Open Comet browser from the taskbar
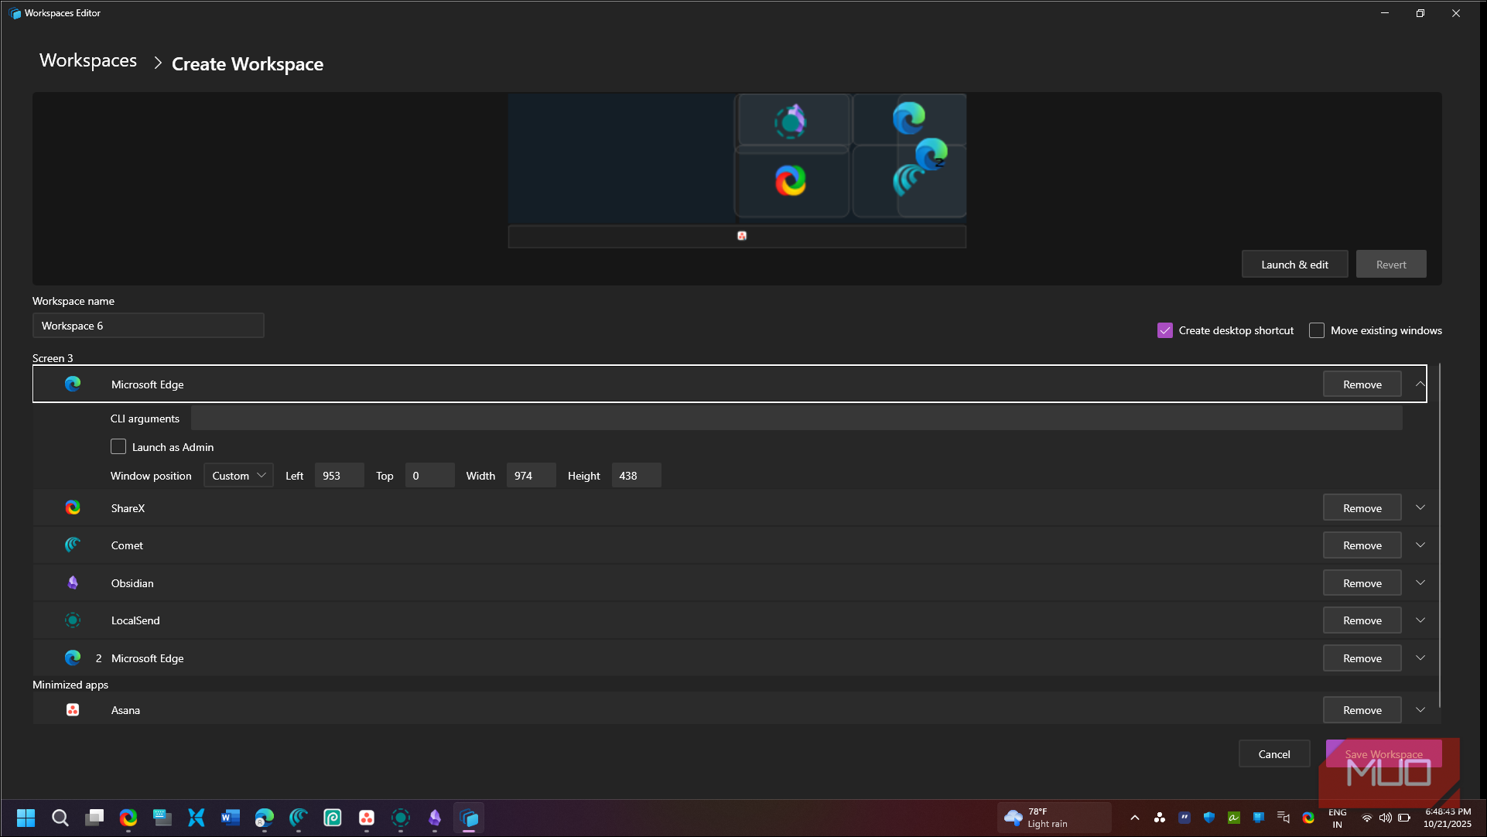The image size is (1487, 837). pos(299,817)
